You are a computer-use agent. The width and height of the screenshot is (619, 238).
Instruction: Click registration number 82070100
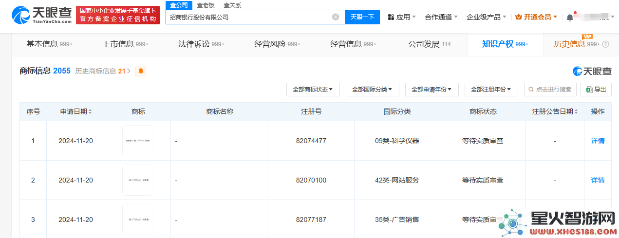[311, 180]
